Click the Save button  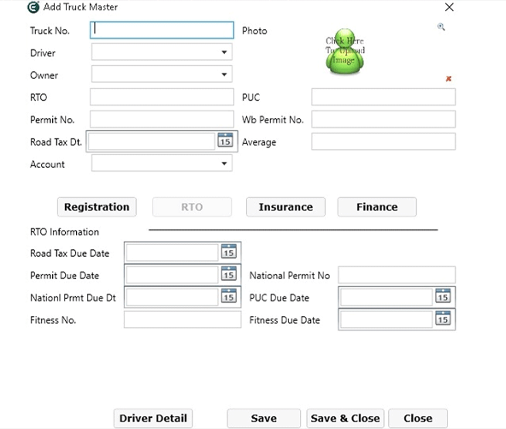[263, 419]
